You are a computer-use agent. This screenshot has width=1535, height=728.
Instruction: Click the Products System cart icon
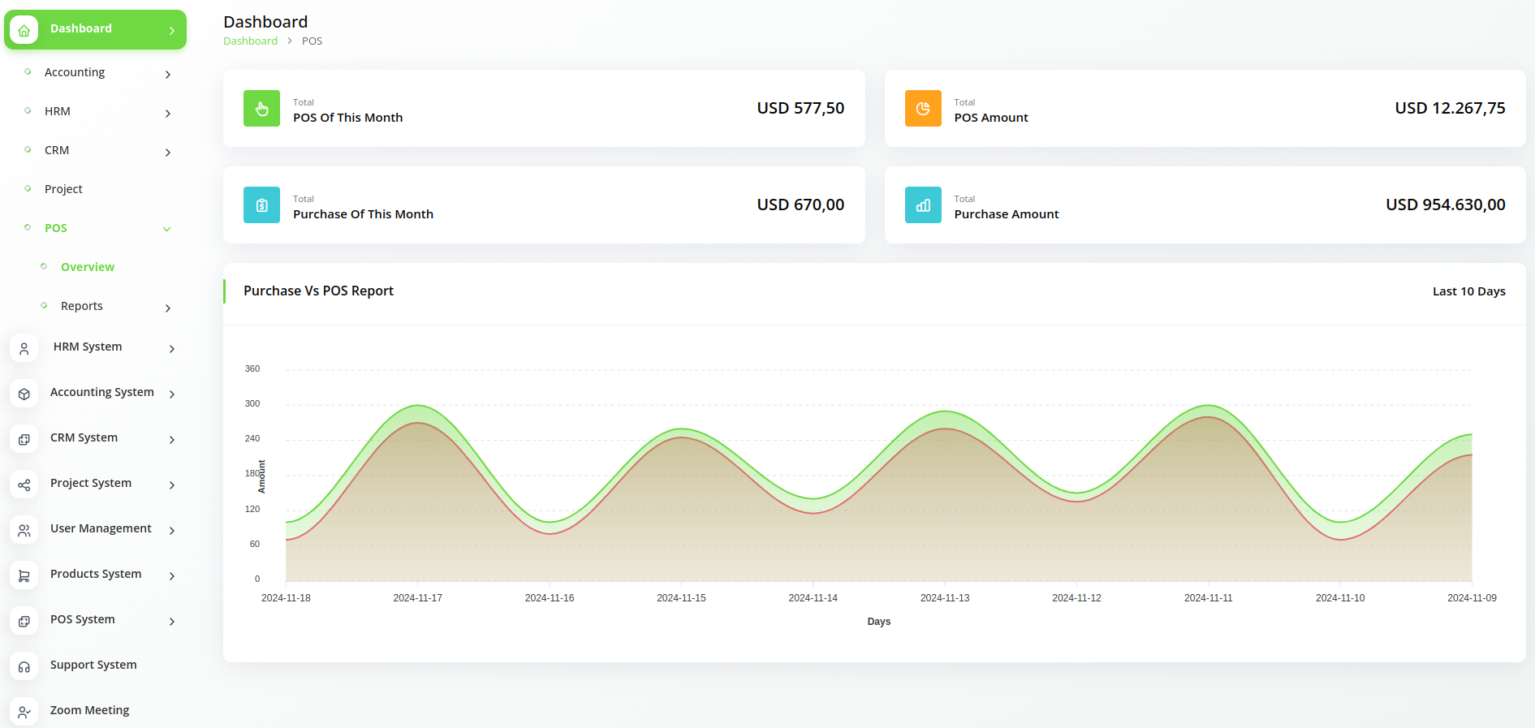point(24,575)
